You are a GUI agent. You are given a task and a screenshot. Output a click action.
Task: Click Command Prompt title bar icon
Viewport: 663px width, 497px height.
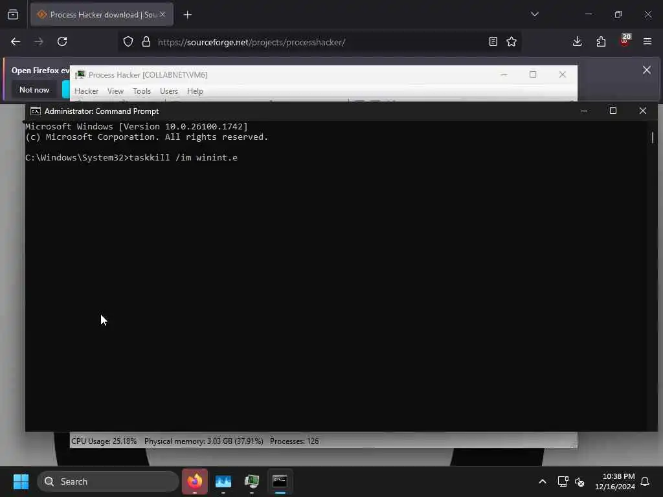point(36,111)
